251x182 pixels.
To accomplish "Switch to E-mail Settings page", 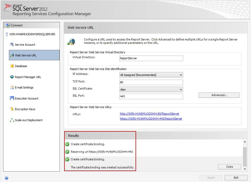I will pyautogui.click(x=24, y=87).
